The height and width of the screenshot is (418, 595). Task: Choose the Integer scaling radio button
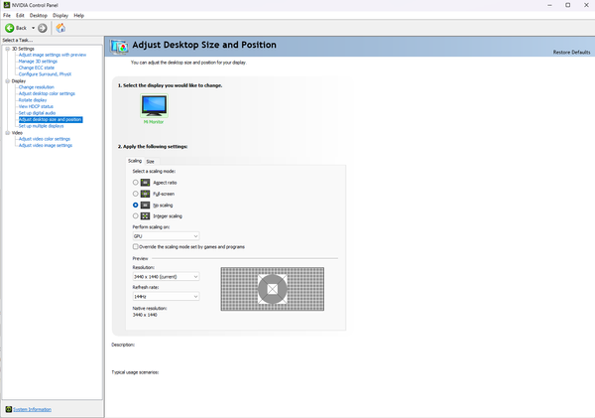point(135,215)
